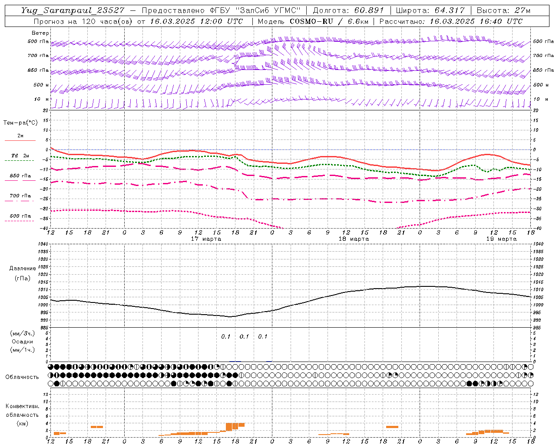Click the 850 гПа temperature legend entry
The width and height of the screenshot is (556, 445).
20,176
